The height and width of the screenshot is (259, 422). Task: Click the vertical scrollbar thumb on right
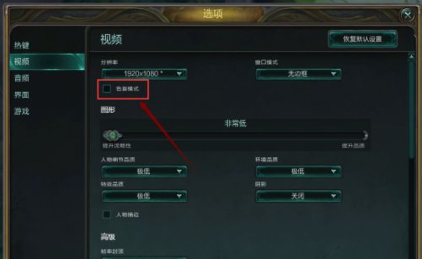[411, 109]
